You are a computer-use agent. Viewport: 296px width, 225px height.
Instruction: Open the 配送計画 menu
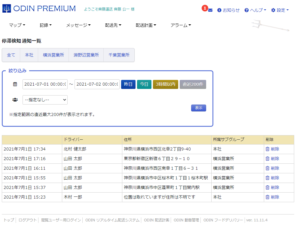(146, 25)
